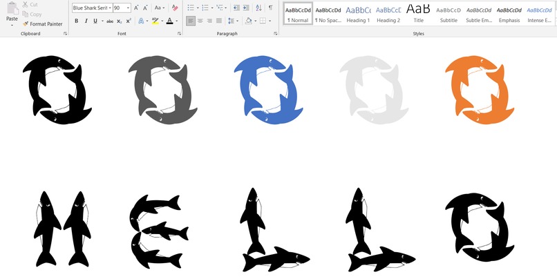Apply strikethrough formatting
Image resolution: width=557 pixels, height=279 pixels.
pos(110,21)
